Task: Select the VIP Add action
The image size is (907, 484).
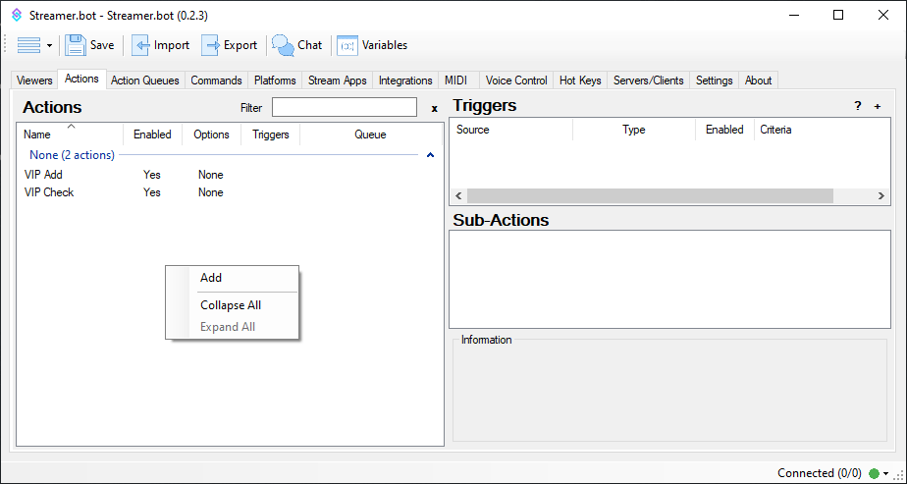Action: (x=43, y=175)
